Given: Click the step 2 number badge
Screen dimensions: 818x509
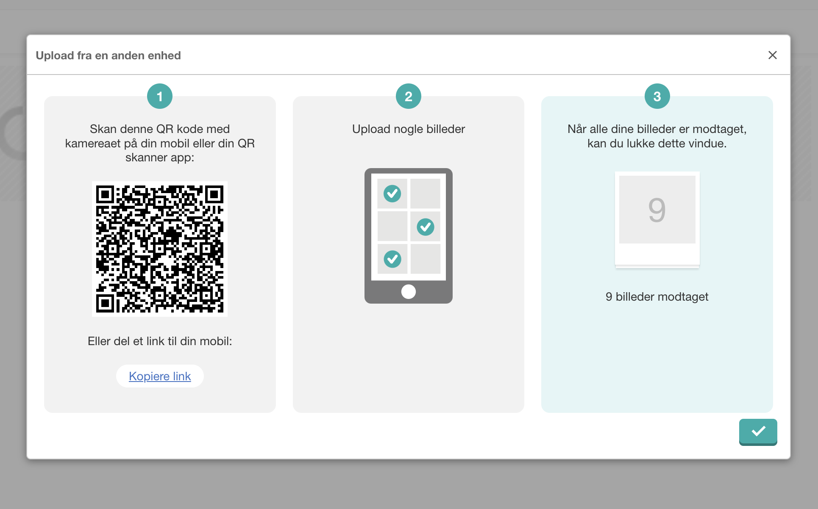Looking at the screenshot, I should 408,97.
